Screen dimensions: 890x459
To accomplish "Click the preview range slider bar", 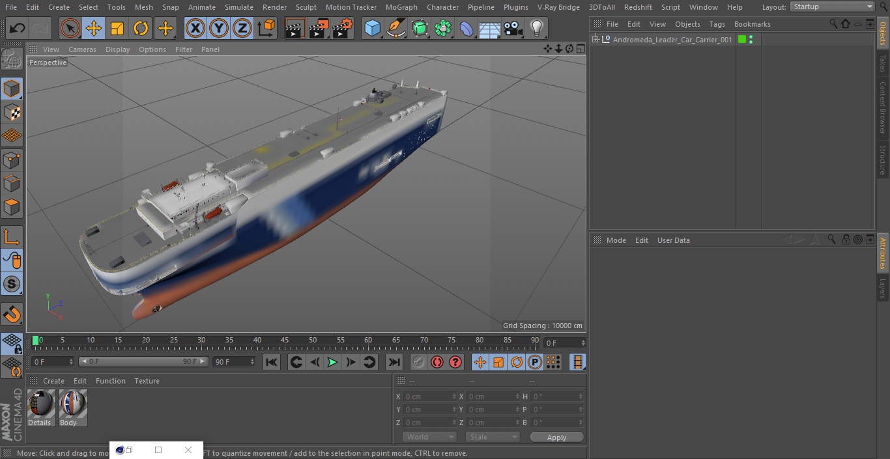I will [143, 361].
